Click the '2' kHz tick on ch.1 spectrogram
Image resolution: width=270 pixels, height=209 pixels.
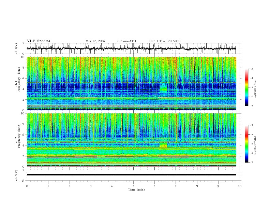(24, 99)
